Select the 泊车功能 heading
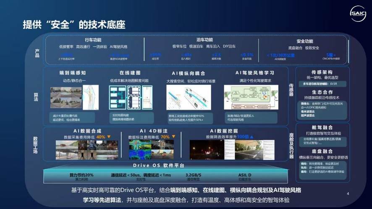The width and height of the screenshot is (372, 209). click(x=204, y=40)
